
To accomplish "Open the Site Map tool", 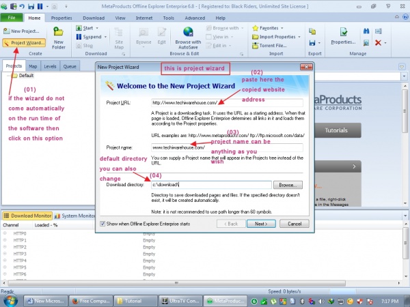I will click(x=119, y=38).
